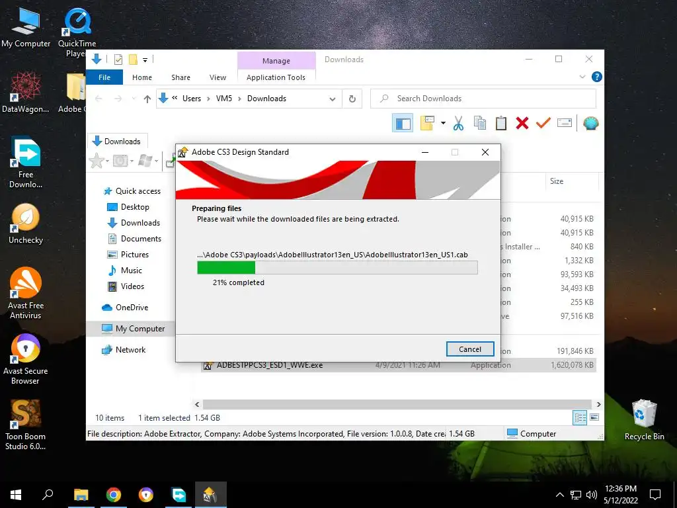The image size is (677, 508).
Task: Click VM5 in the address breadcrumb
Action: [224, 99]
